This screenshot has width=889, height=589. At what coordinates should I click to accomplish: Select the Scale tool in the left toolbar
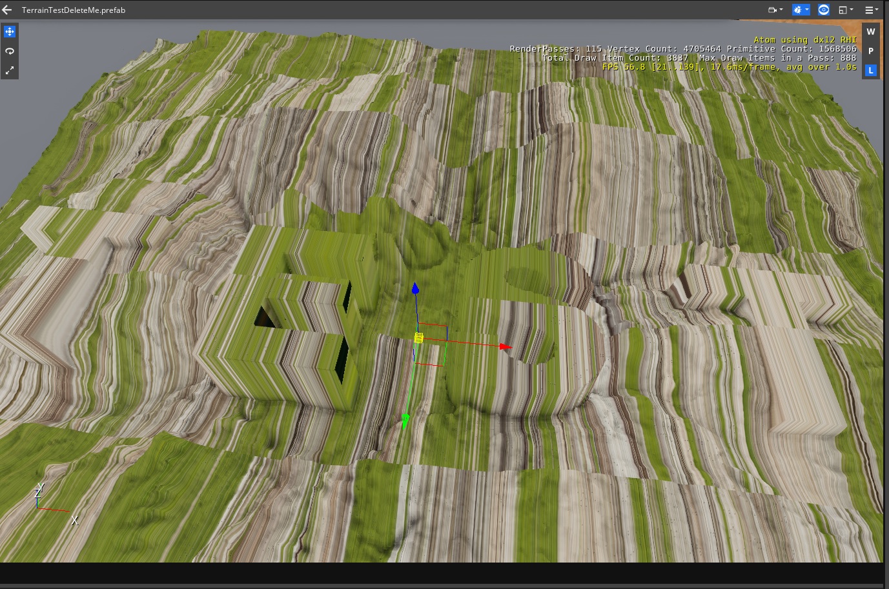[x=10, y=70]
